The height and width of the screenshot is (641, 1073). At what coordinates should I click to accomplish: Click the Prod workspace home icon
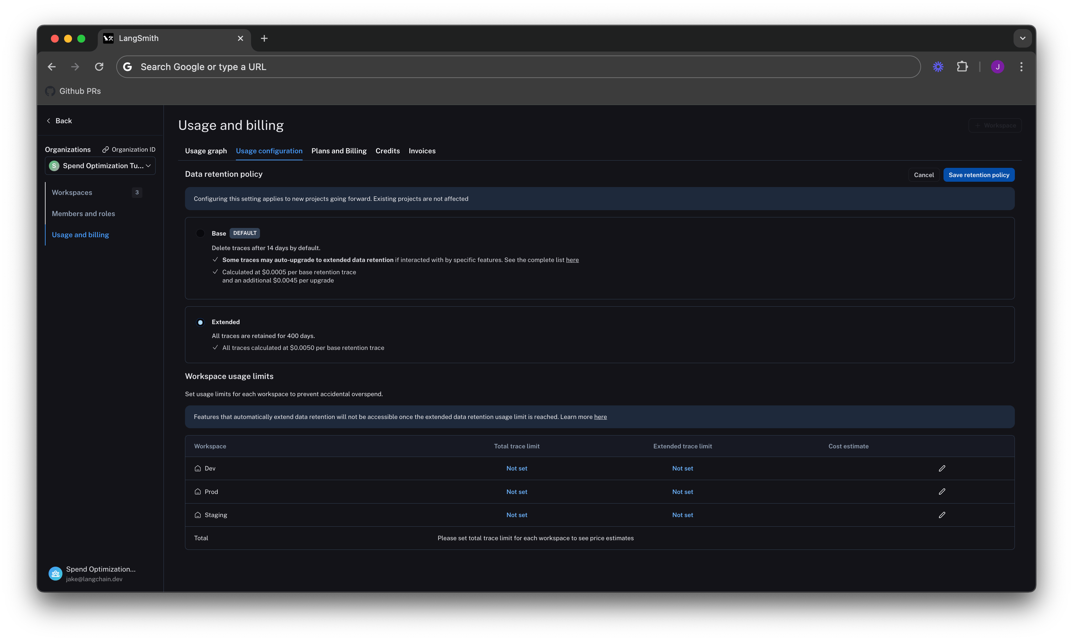(198, 492)
